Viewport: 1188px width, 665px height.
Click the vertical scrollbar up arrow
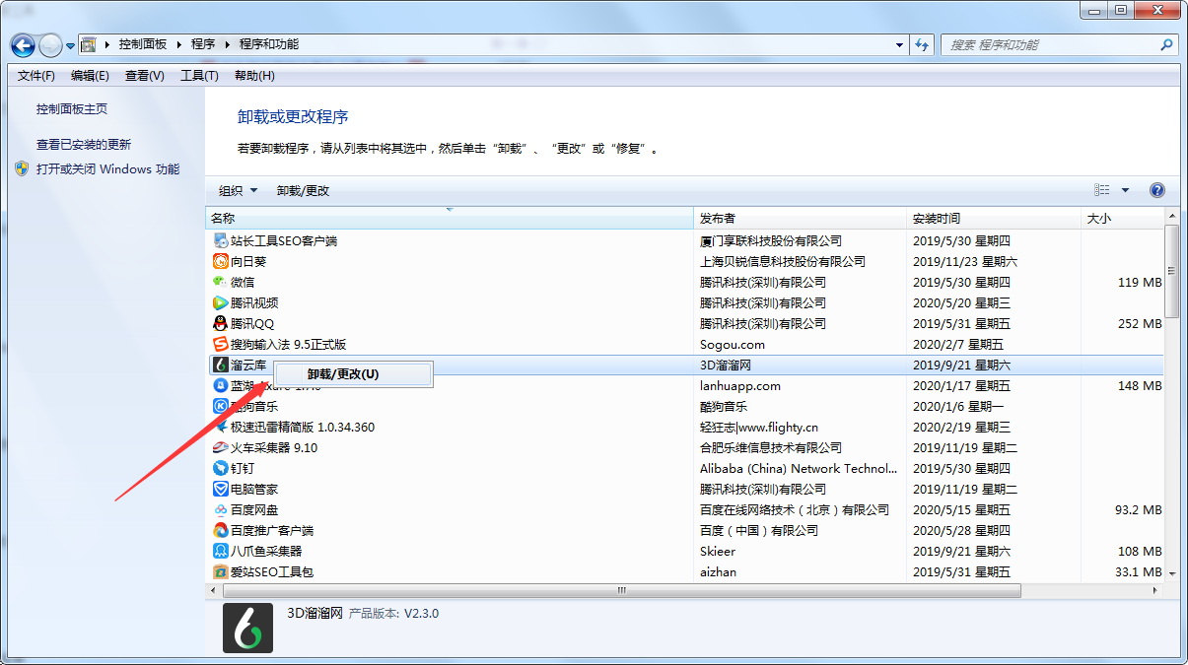point(1172,217)
